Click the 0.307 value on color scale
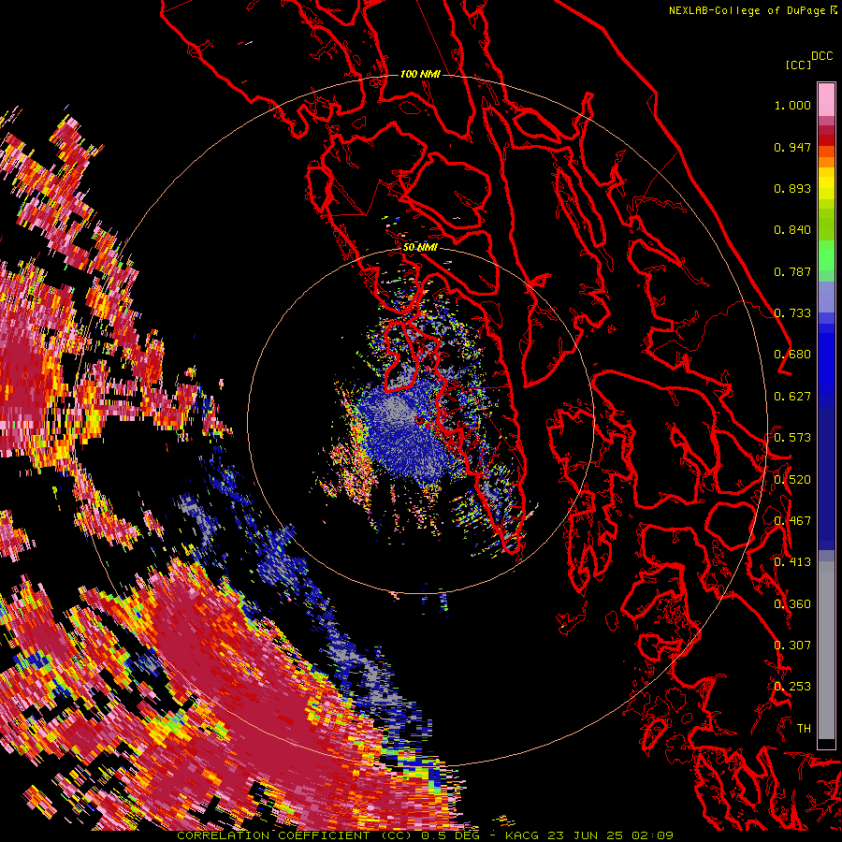 pyautogui.click(x=792, y=646)
